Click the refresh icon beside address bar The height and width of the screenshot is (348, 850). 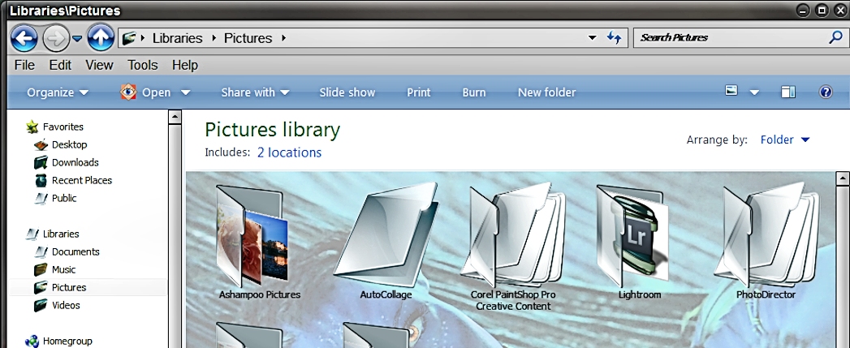(x=615, y=38)
